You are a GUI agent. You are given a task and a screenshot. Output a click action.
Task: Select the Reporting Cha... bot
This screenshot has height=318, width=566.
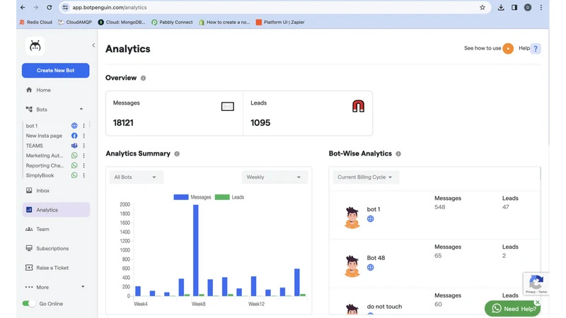pos(45,165)
